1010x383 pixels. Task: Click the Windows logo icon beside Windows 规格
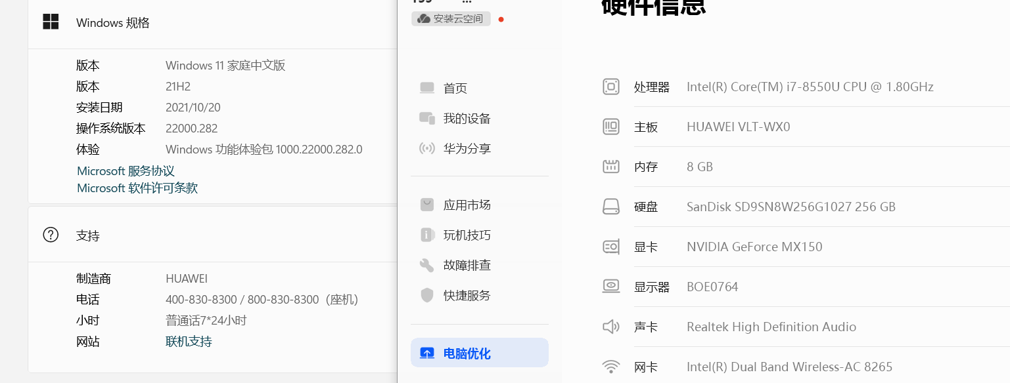[x=51, y=22]
